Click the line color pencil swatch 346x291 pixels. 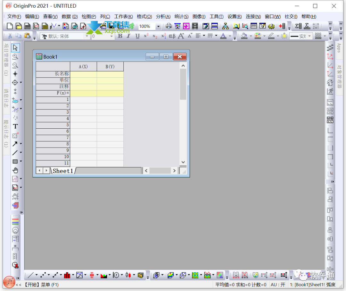point(271,36)
